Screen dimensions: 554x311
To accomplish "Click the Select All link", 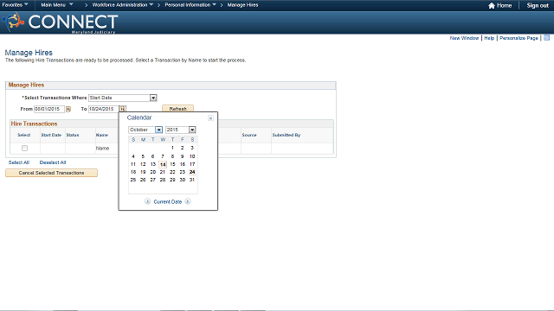I will (19, 162).
